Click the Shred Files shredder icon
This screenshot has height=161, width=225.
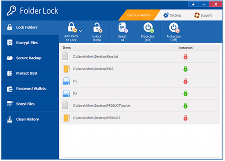pos(10,104)
